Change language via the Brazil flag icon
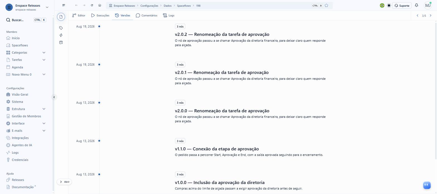 pos(382,6)
